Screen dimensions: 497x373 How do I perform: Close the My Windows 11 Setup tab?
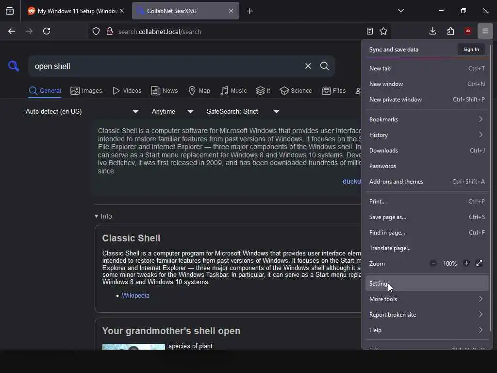[x=122, y=11]
